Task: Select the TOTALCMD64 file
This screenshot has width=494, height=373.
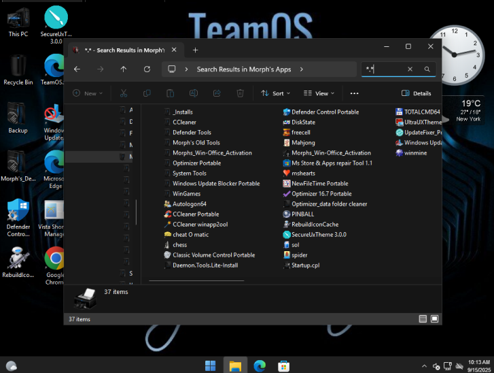Action: 417,112
